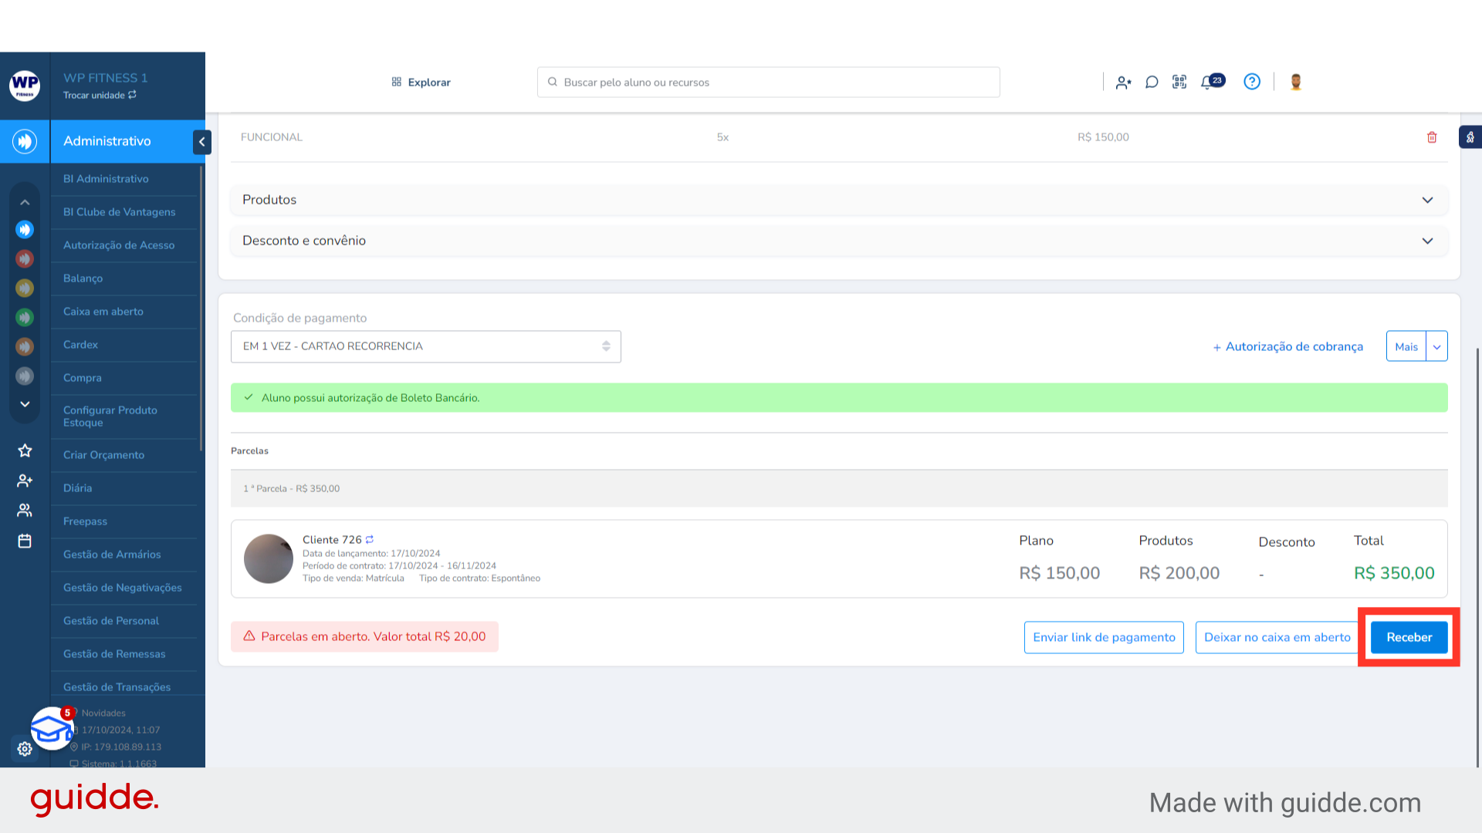The image size is (1482, 833).
Task: Open Caixa em aberto menu item
Action: click(103, 312)
